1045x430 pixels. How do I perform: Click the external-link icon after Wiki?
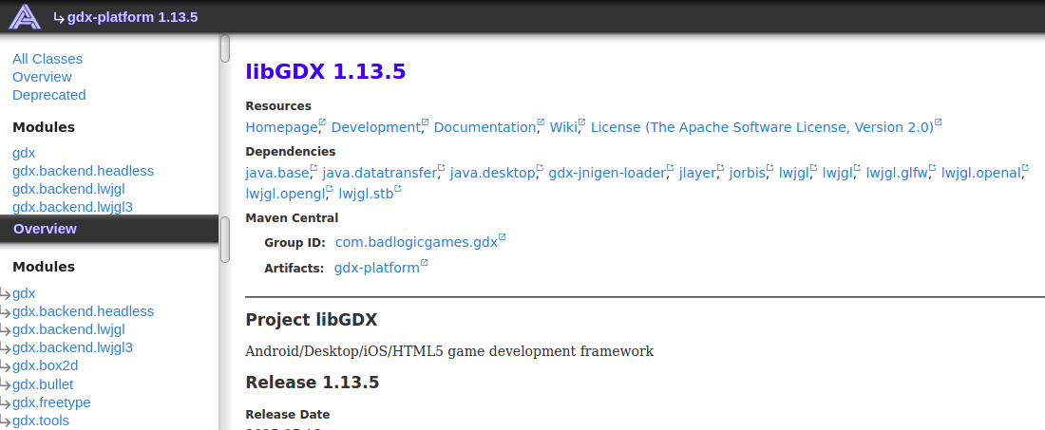(x=581, y=122)
